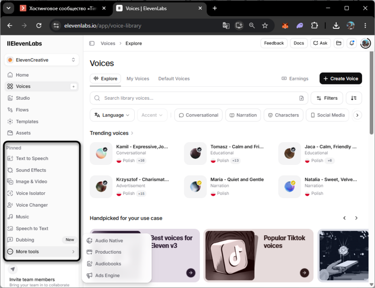Viewport: 375px width, 288px height.
Task: Expand the More tools submenu
Action: tap(41, 251)
